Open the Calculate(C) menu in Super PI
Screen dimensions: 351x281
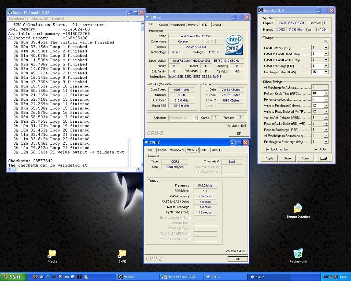coord(18,19)
